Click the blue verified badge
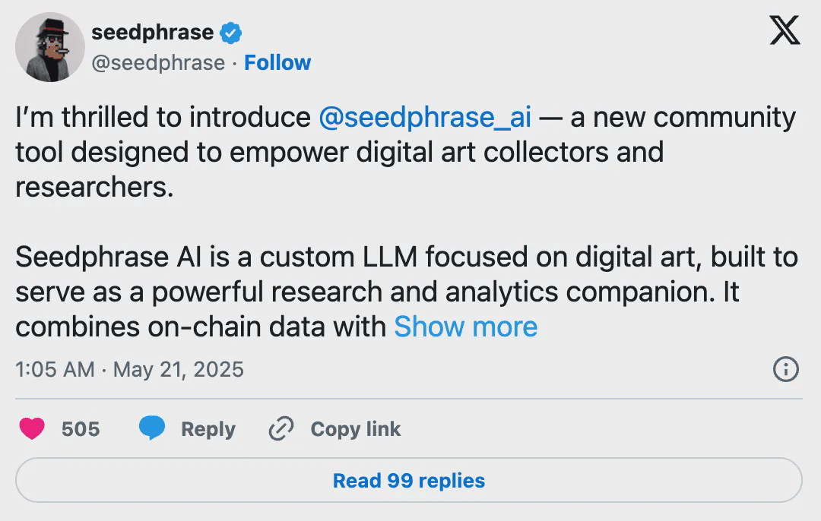 230,33
